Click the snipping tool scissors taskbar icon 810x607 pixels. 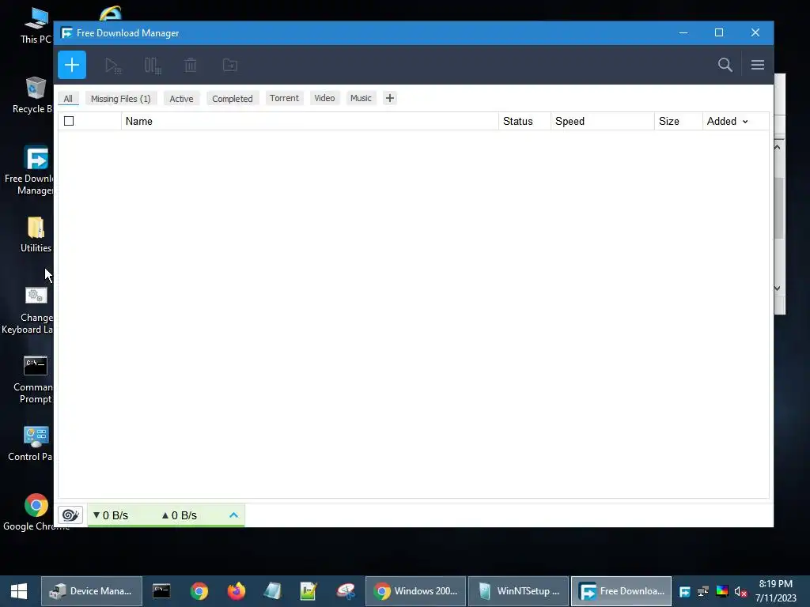tap(346, 591)
